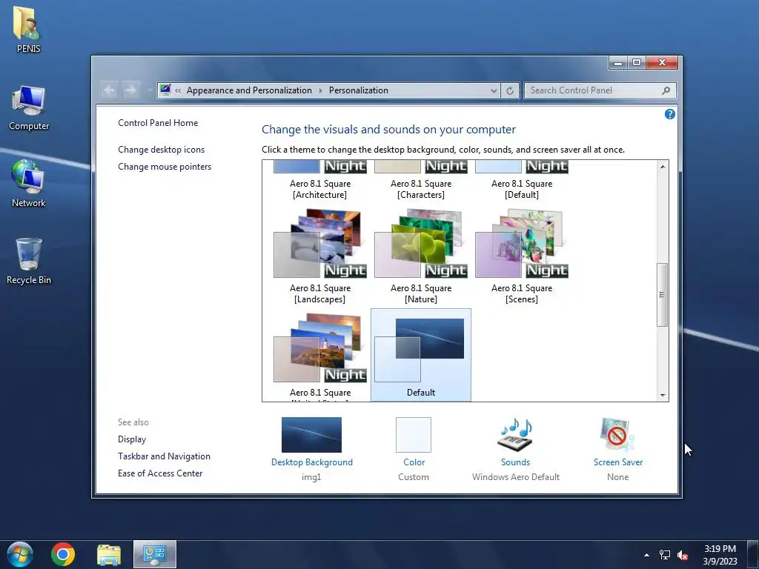Open Windows Explorer from the taskbar
The height and width of the screenshot is (569, 759).
coord(109,554)
